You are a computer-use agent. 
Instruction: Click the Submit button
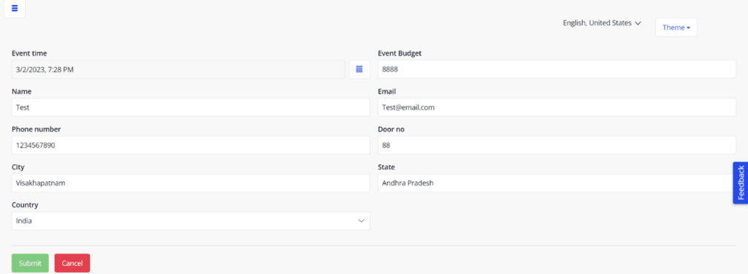(x=30, y=263)
